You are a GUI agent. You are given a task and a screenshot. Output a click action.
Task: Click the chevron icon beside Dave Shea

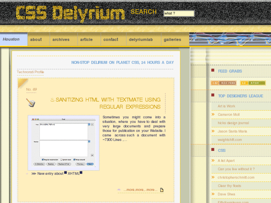[x=213, y=194]
